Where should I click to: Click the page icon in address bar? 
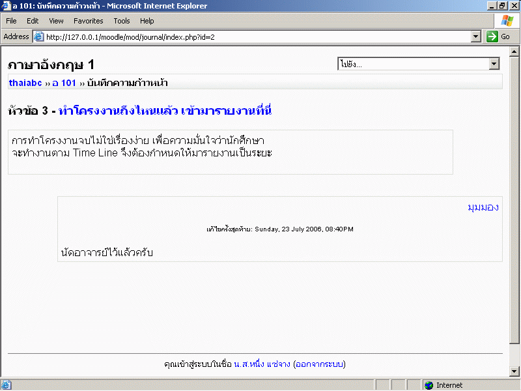[38, 37]
